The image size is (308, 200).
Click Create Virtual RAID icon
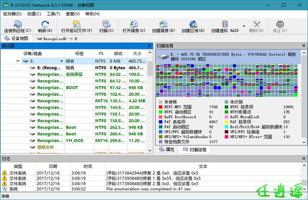[x=225, y=24]
